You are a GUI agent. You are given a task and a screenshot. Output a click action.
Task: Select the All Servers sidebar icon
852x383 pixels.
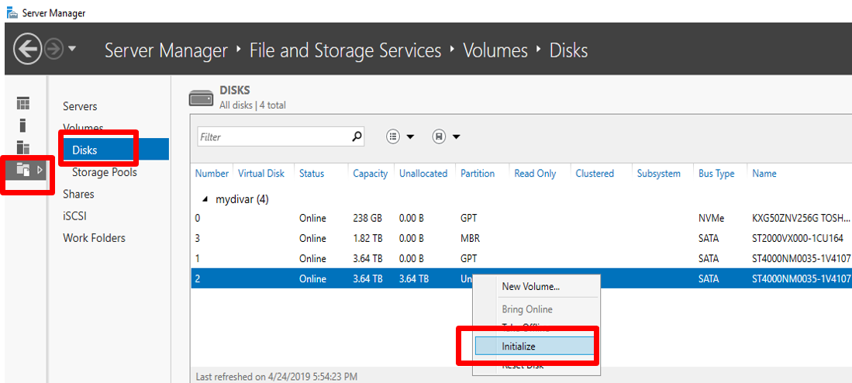coord(23,147)
